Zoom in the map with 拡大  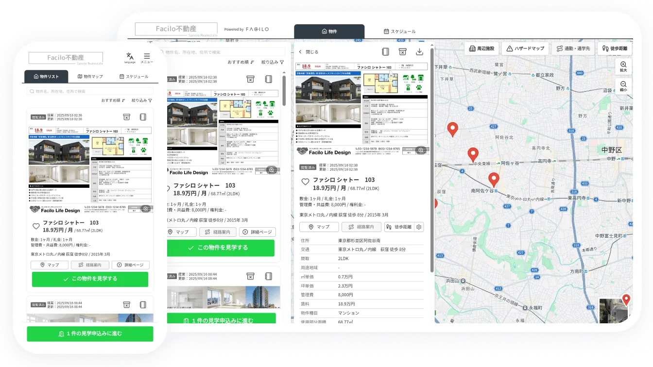[x=623, y=67]
